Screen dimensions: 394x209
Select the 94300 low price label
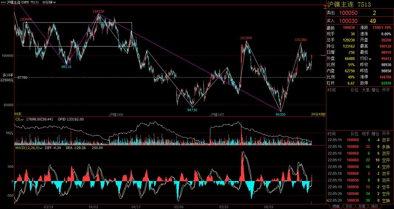click(281, 114)
